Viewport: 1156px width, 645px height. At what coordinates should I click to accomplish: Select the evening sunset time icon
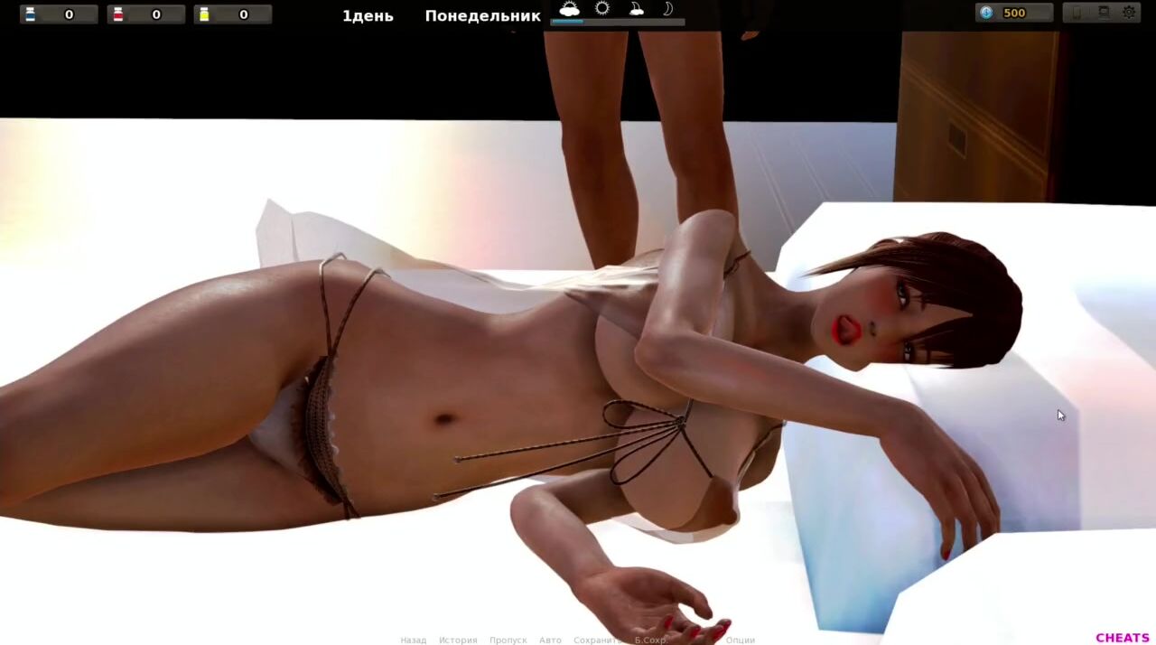tap(636, 9)
